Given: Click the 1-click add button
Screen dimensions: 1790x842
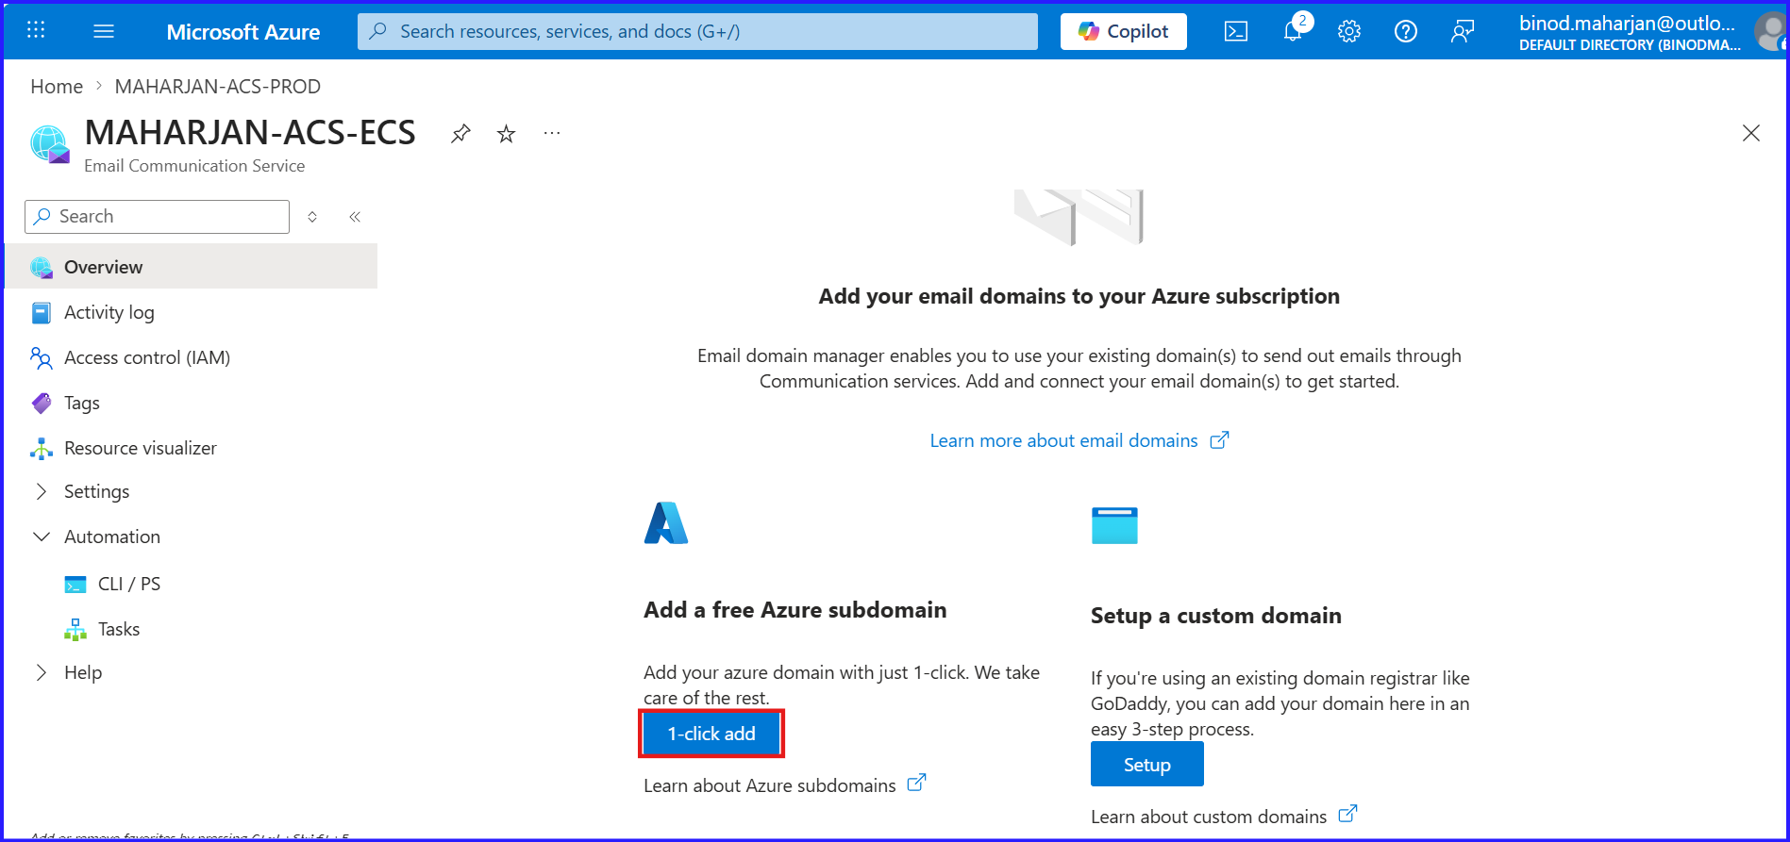Looking at the screenshot, I should click(711, 734).
